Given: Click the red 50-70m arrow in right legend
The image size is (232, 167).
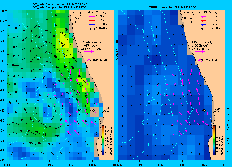Looking at the screenshot, I should [204, 21].
